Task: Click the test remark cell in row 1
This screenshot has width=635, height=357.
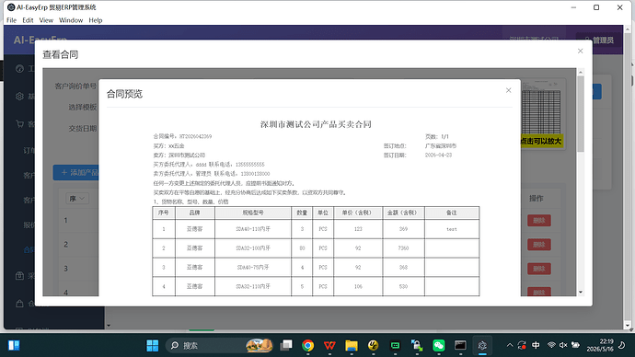Action: pos(452,229)
